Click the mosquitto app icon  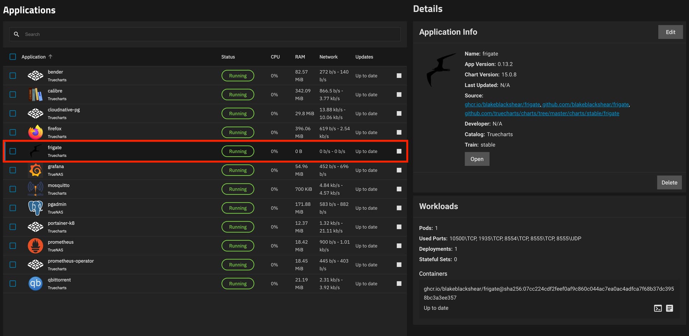tap(36, 189)
